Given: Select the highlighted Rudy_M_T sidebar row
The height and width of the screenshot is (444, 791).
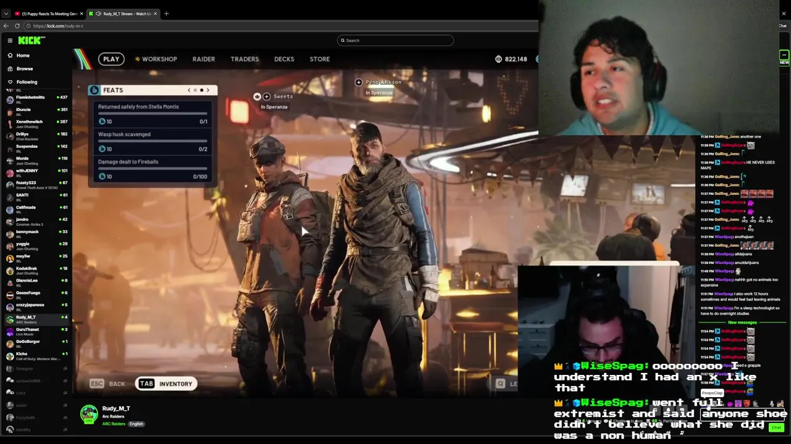Looking at the screenshot, I should pyautogui.click(x=36, y=319).
